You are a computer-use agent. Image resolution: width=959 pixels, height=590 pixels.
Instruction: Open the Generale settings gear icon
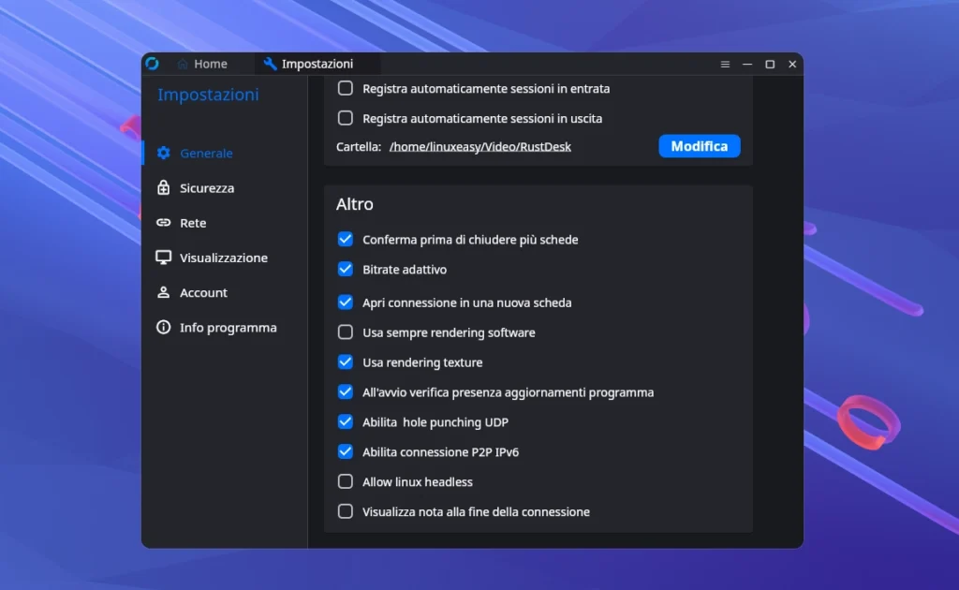[163, 153]
